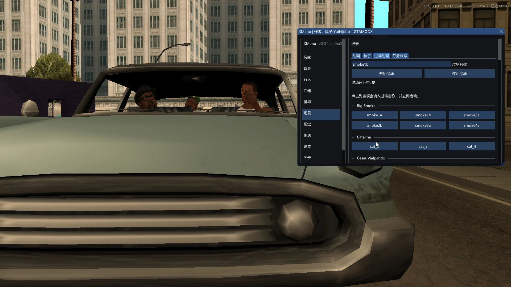Screen dimensions: 511x287
Task: Switch to the 过场动画 tab
Action: coord(382,56)
